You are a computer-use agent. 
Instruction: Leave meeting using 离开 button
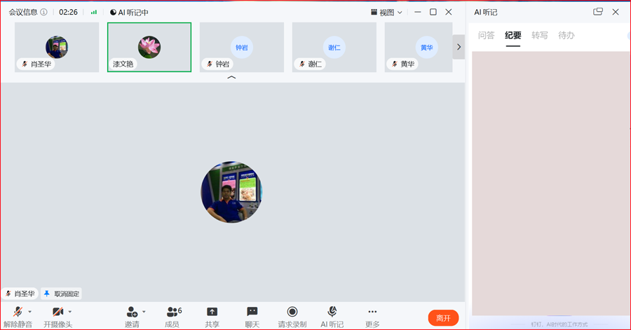[x=444, y=318]
